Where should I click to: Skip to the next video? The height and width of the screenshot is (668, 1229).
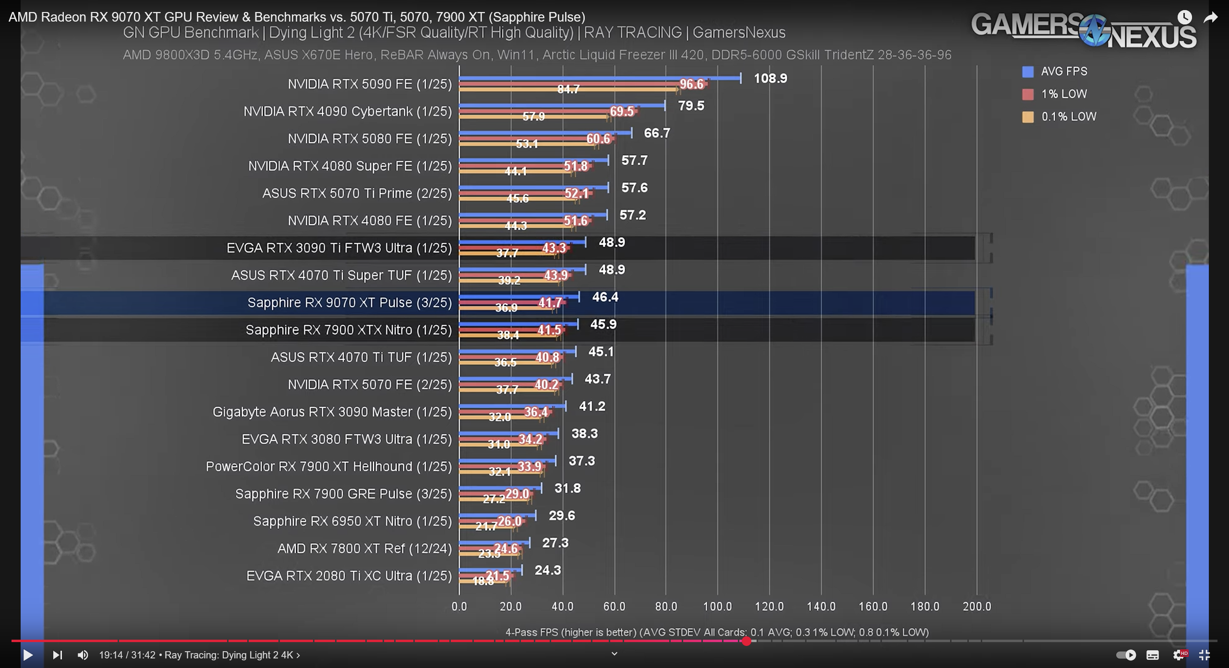pos(57,655)
